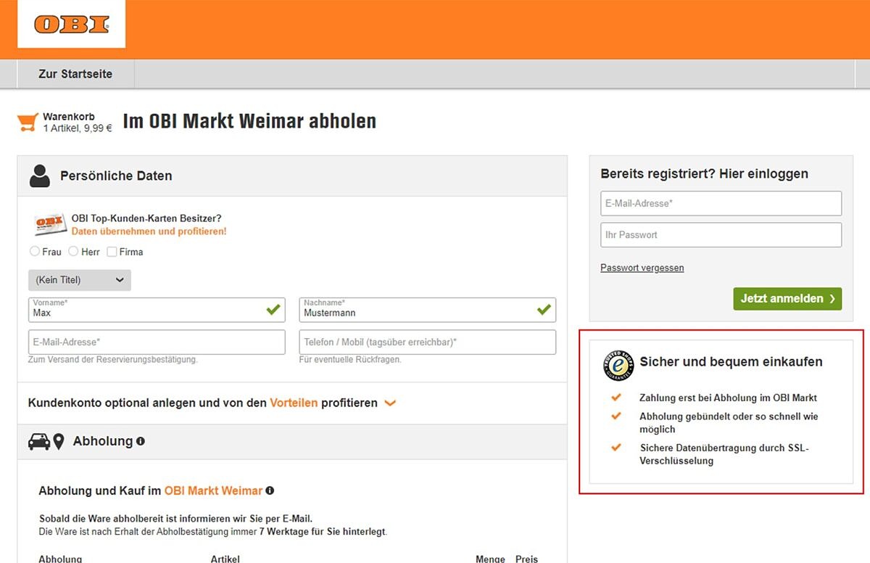This screenshot has height=563, width=870.
Task: Click the green checkmark in Nachname field
Action: (544, 310)
